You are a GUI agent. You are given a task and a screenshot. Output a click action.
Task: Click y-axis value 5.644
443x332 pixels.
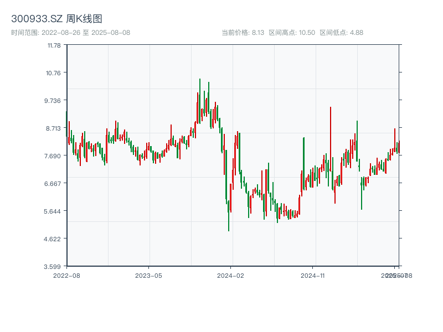52,211
